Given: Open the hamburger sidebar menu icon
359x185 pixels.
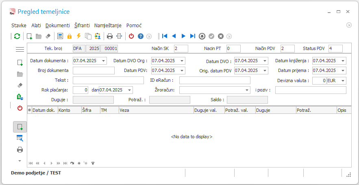Looking at the screenshot, I should 20,49.
